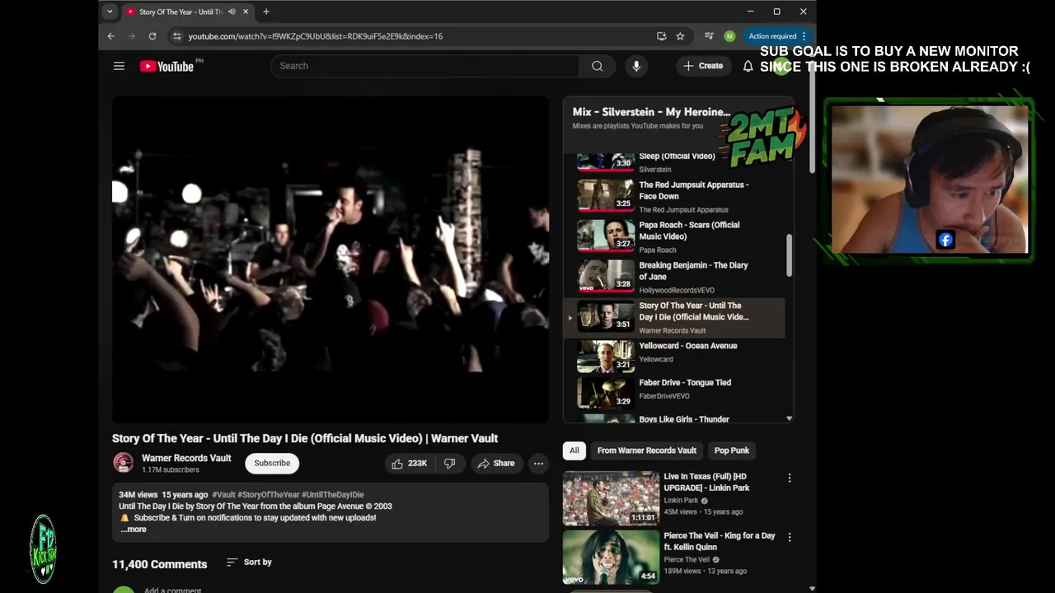
Task: Click the 11,400 Comments heading
Action: coord(160,564)
